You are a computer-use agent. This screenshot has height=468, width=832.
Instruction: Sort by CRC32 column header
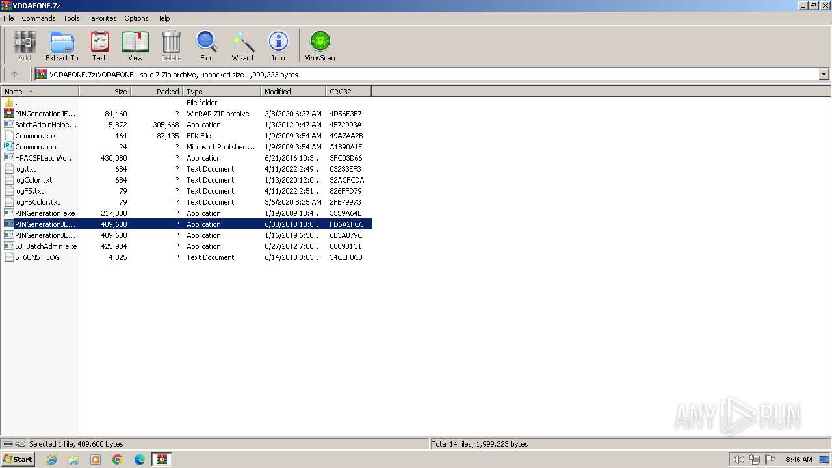(x=349, y=92)
